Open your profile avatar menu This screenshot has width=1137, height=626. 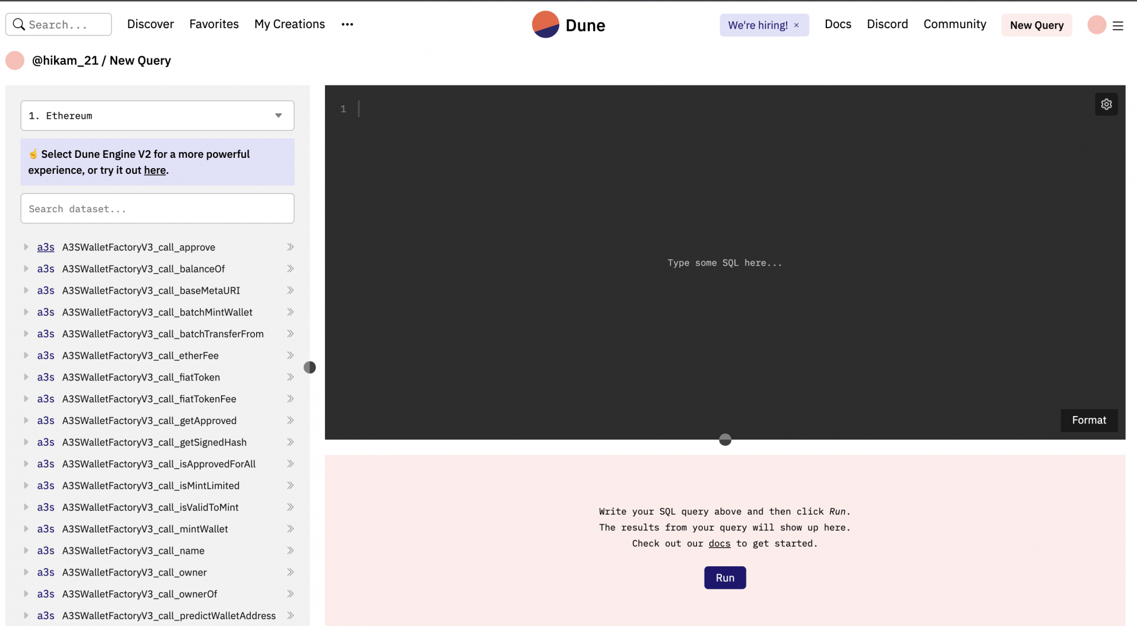click(1096, 25)
